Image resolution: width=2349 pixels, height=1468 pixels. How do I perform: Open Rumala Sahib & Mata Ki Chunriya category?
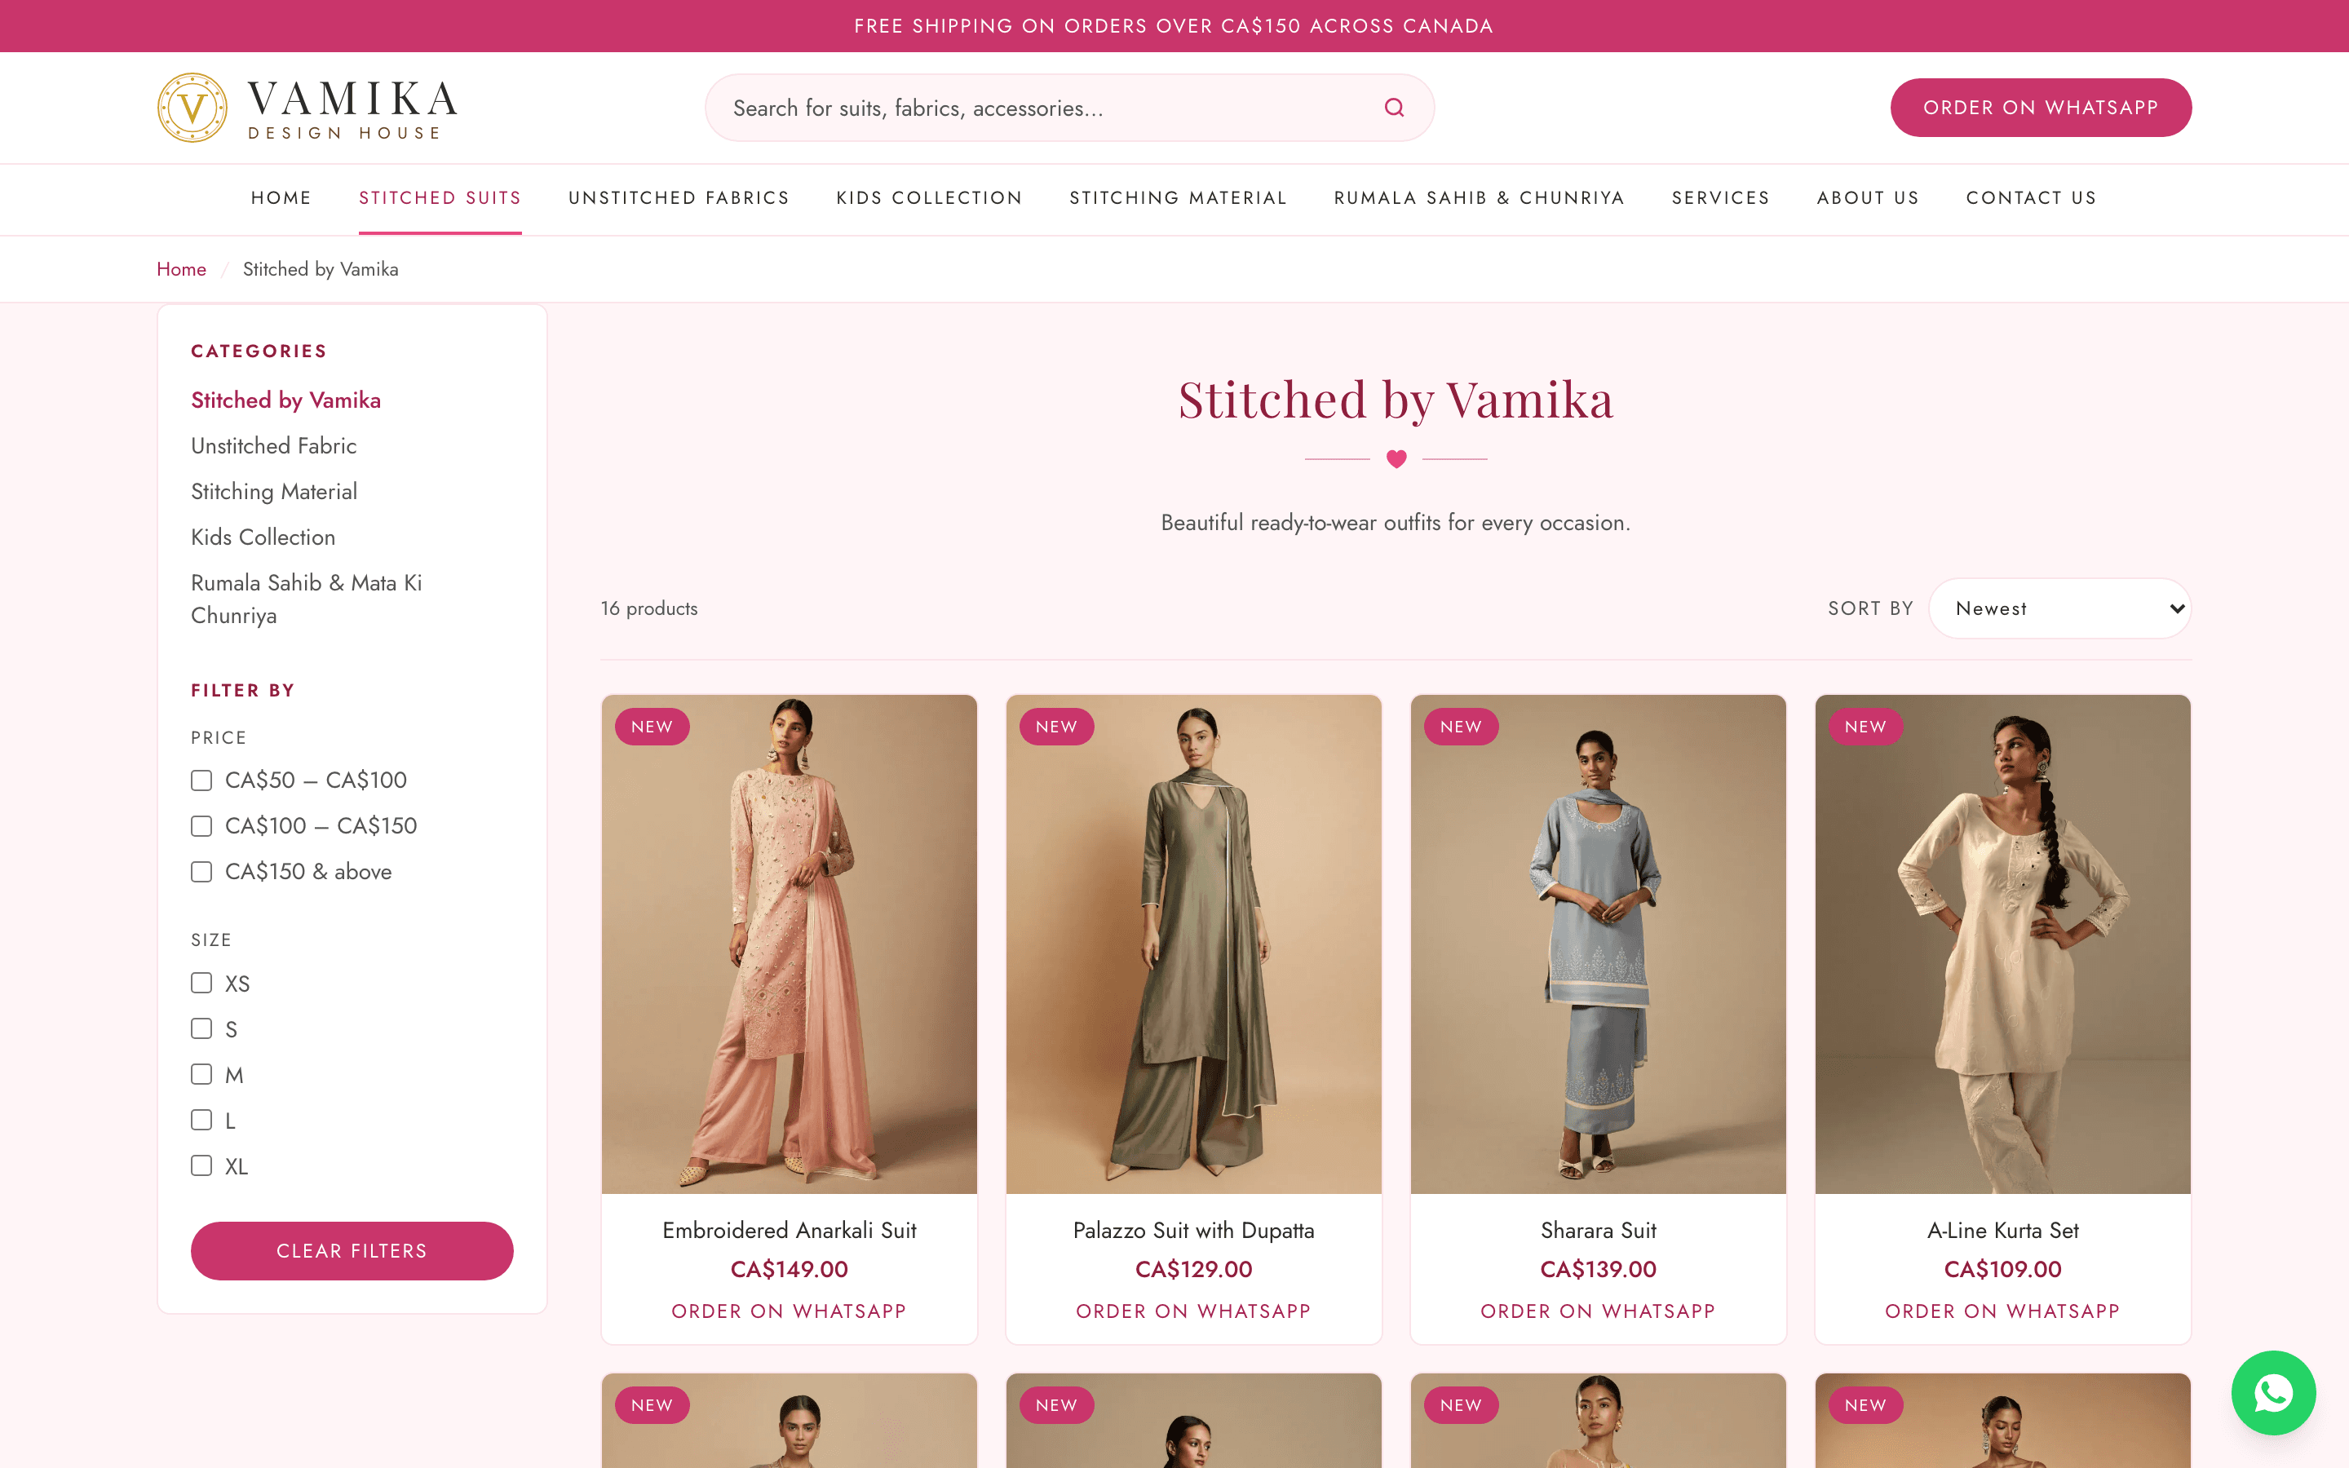tap(307, 599)
